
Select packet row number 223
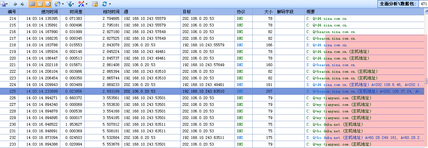212,78
